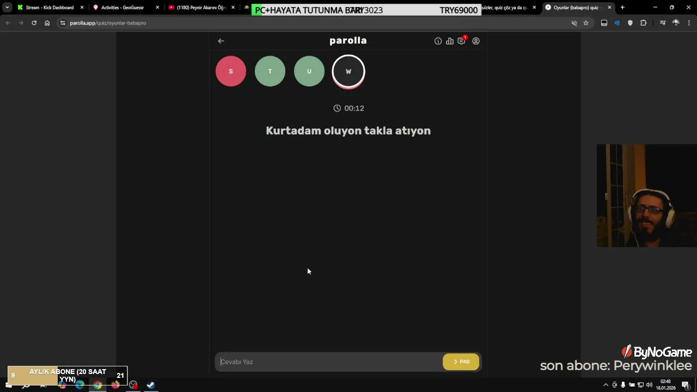Open parolla messages with notification badge
The height and width of the screenshot is (392, 697).
pos(462,40)
